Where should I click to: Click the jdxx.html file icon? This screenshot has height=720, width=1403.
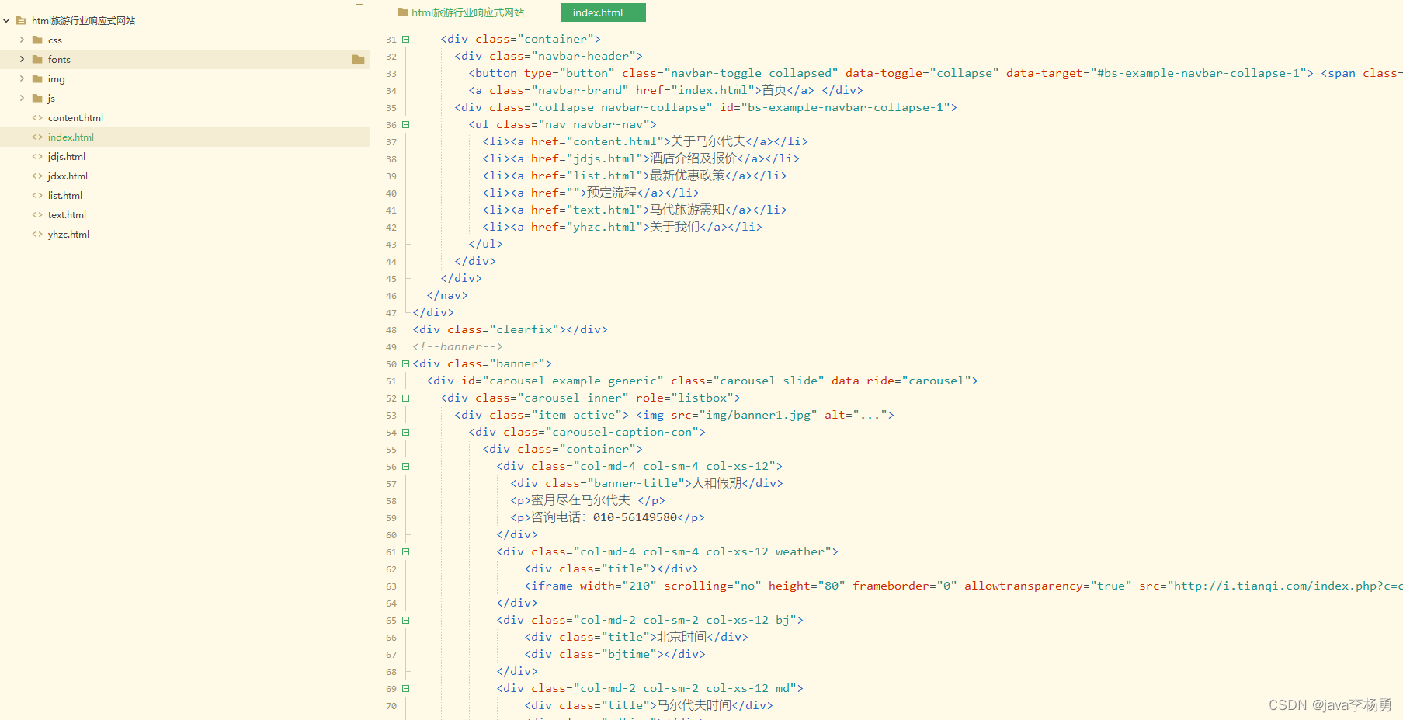click(37, 176)
